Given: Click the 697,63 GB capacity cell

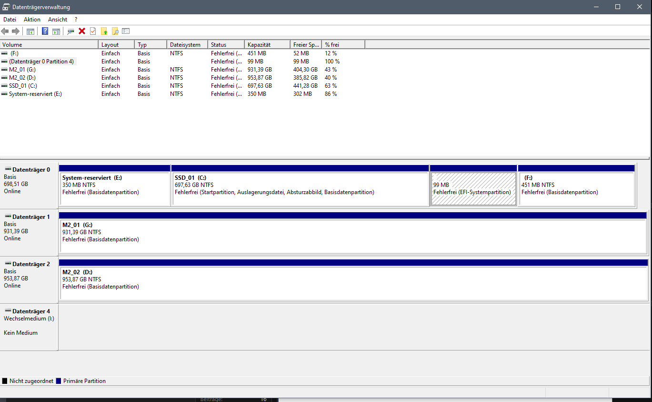Looking at the screenshot, I should [x=260, y=86].
